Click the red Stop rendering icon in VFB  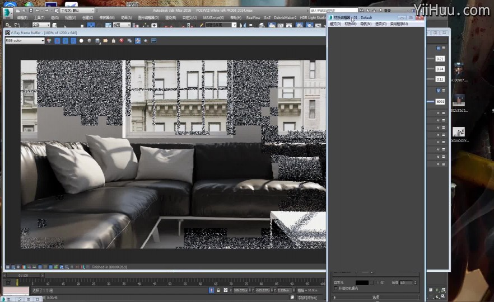(x=122, y=41)
